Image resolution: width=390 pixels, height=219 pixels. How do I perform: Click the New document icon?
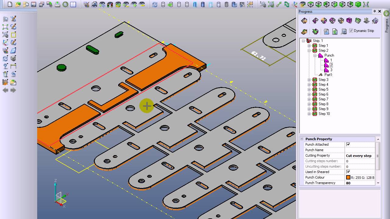pyautogui.click(x=10, y=4)
